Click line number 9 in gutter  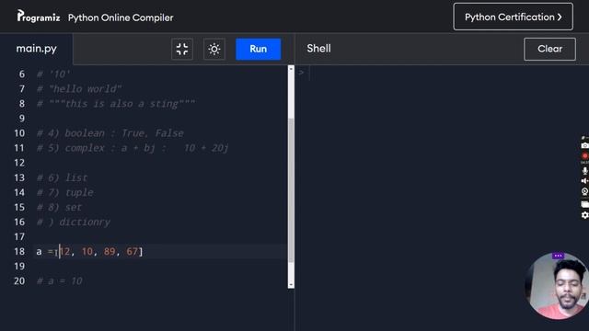22,119
